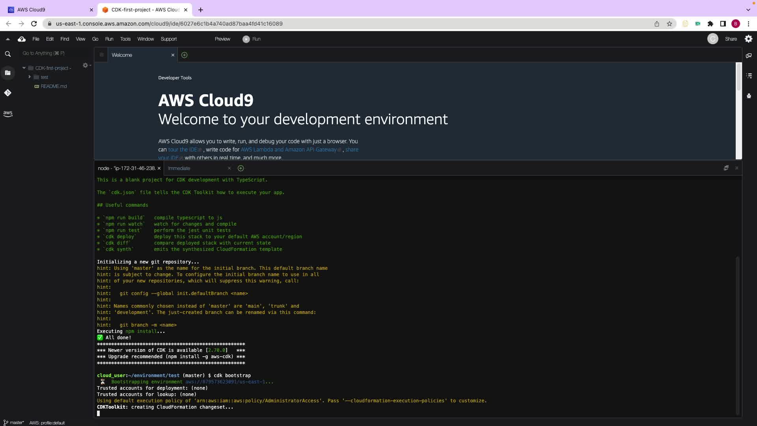The width and height of the screenshot is (757, 426).
Task: Collapse the top menu bar arrow
Action: 7,39
